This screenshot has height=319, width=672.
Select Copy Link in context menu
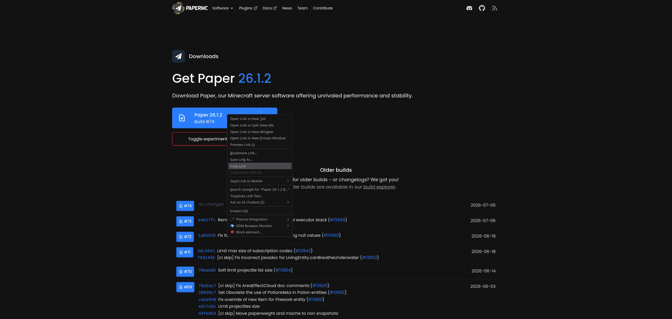[260, 166]
